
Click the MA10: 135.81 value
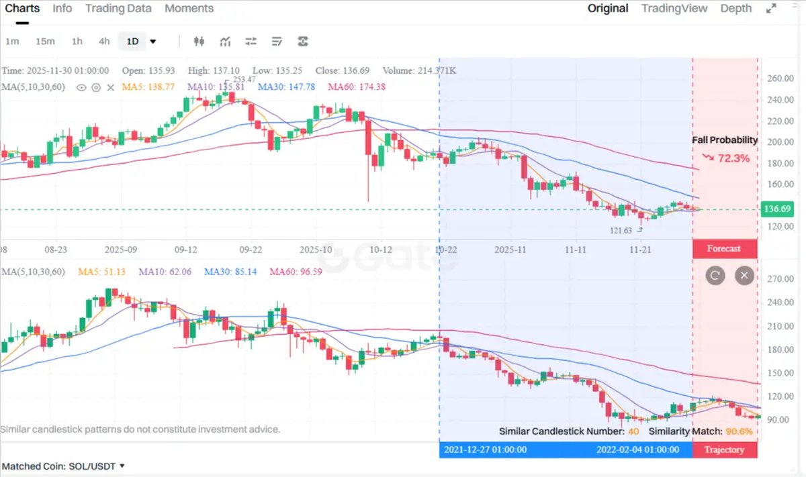[215, 87]
